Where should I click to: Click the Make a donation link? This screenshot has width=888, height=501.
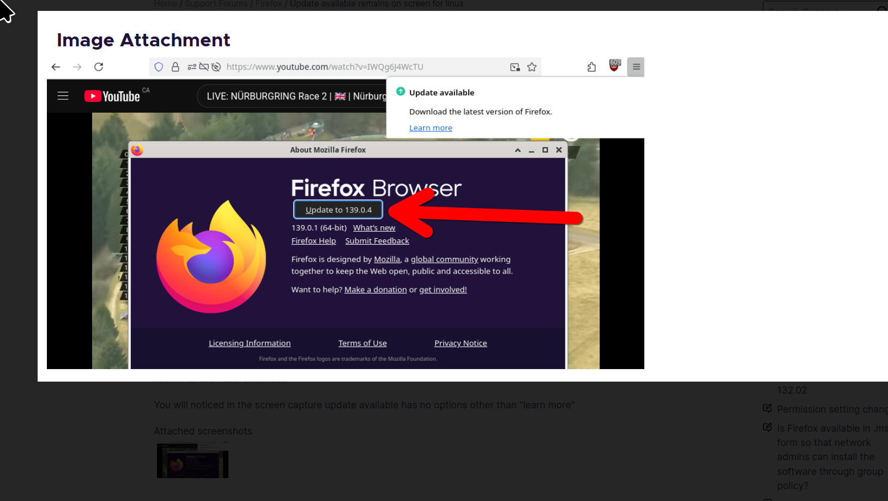point(376,289)
